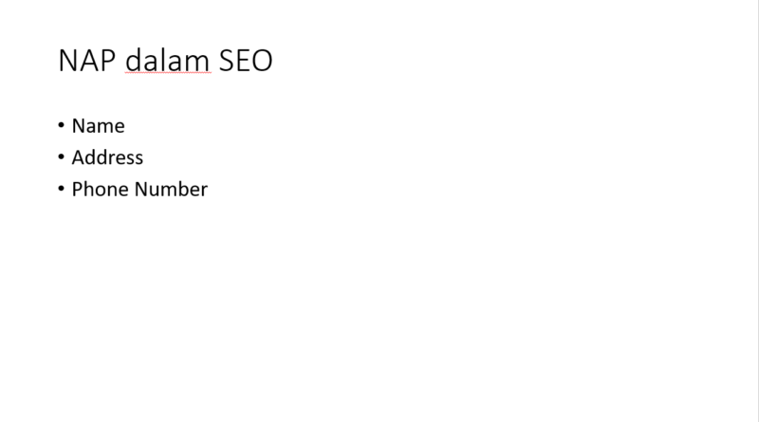This screenshot has height=422, width=759.
Task: Place cursor at end of "Address" line
Action: [x=144, y=157]
